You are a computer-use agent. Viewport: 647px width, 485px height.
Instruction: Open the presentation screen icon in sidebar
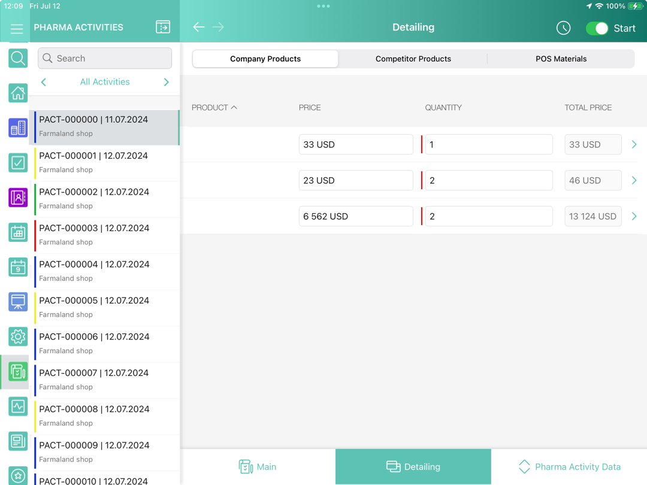pyautogui.click(x=18, y=302)
